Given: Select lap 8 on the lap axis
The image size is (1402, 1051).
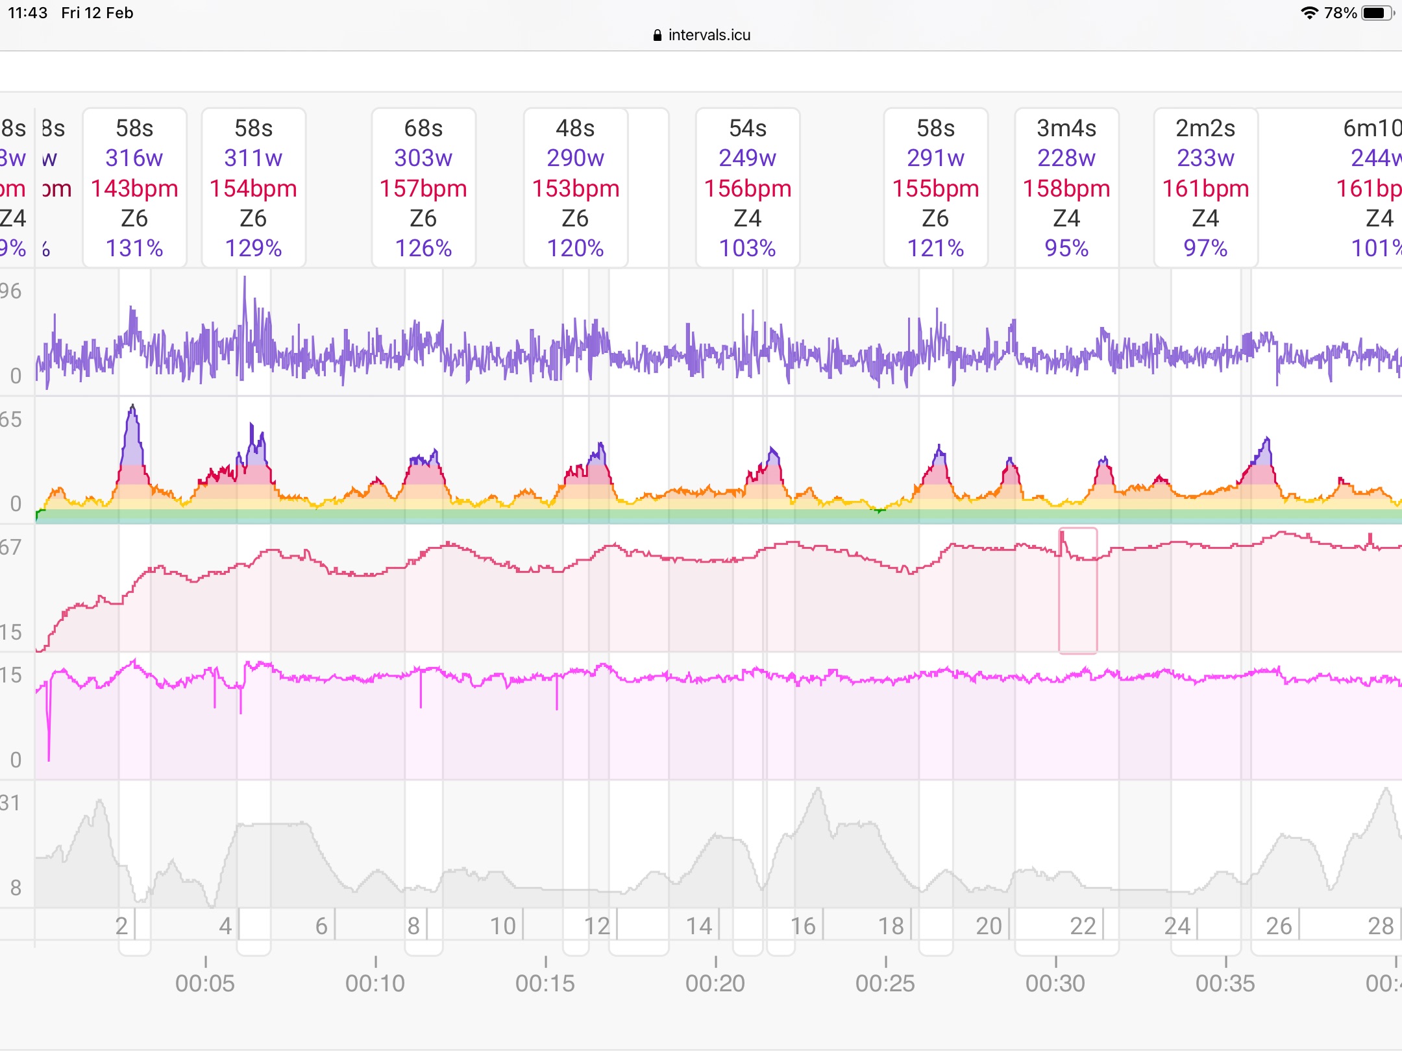Looking at the screenshot, I should [x=413, y=926].
